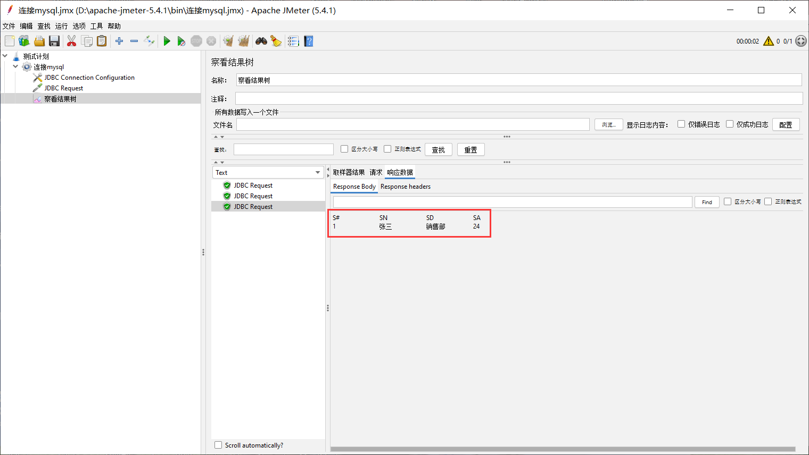The height and width of the screenshot is (455, 809).
Task: Open the Text renderer dropdown
Action: pyautogui.click(x=318, y=172)
